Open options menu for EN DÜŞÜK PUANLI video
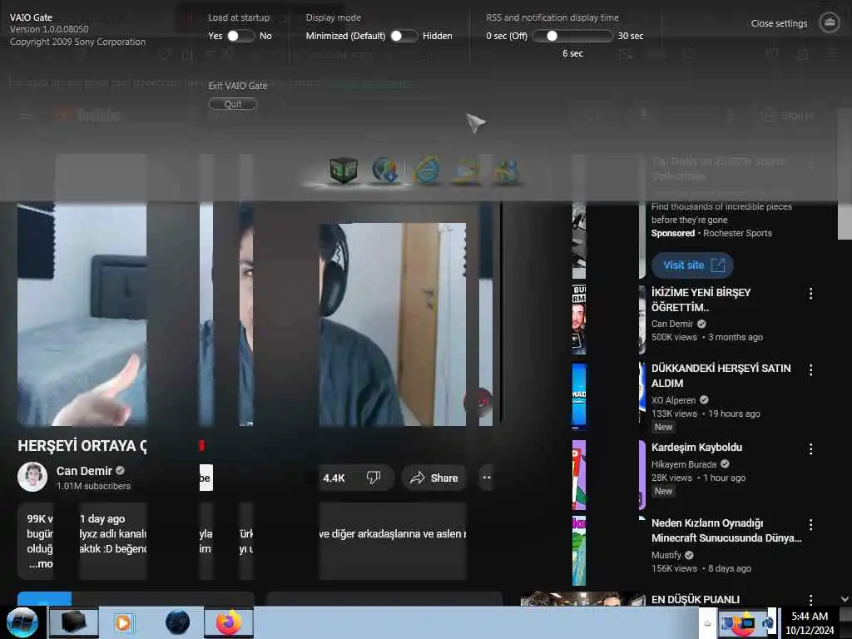 (810, 599)
